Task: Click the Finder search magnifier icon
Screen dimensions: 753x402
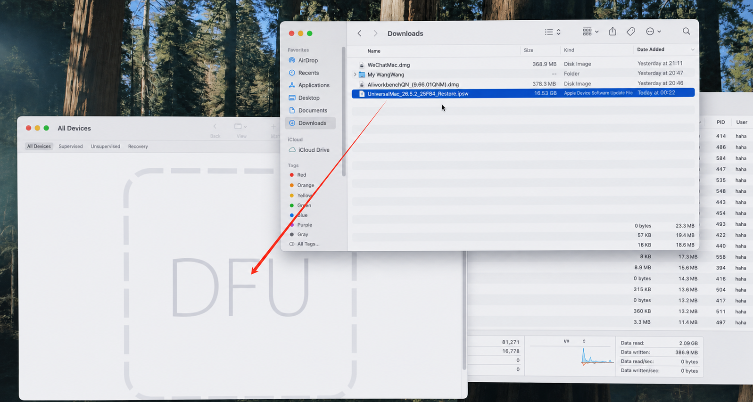Action: (x=686, y=32)
